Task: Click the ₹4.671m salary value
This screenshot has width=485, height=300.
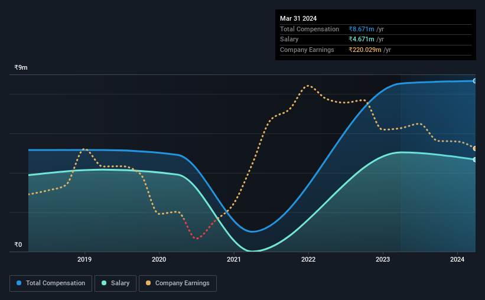Action: (362, 40)
